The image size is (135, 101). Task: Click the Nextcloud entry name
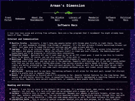coord(16,59)
